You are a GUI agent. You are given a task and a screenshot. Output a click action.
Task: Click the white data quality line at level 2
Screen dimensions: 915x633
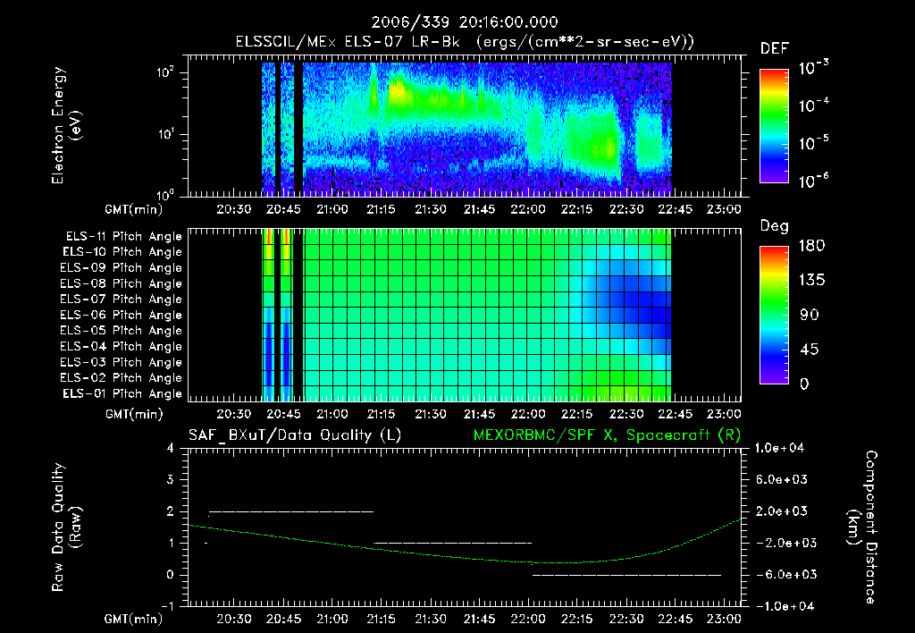[x=291, y=511]
